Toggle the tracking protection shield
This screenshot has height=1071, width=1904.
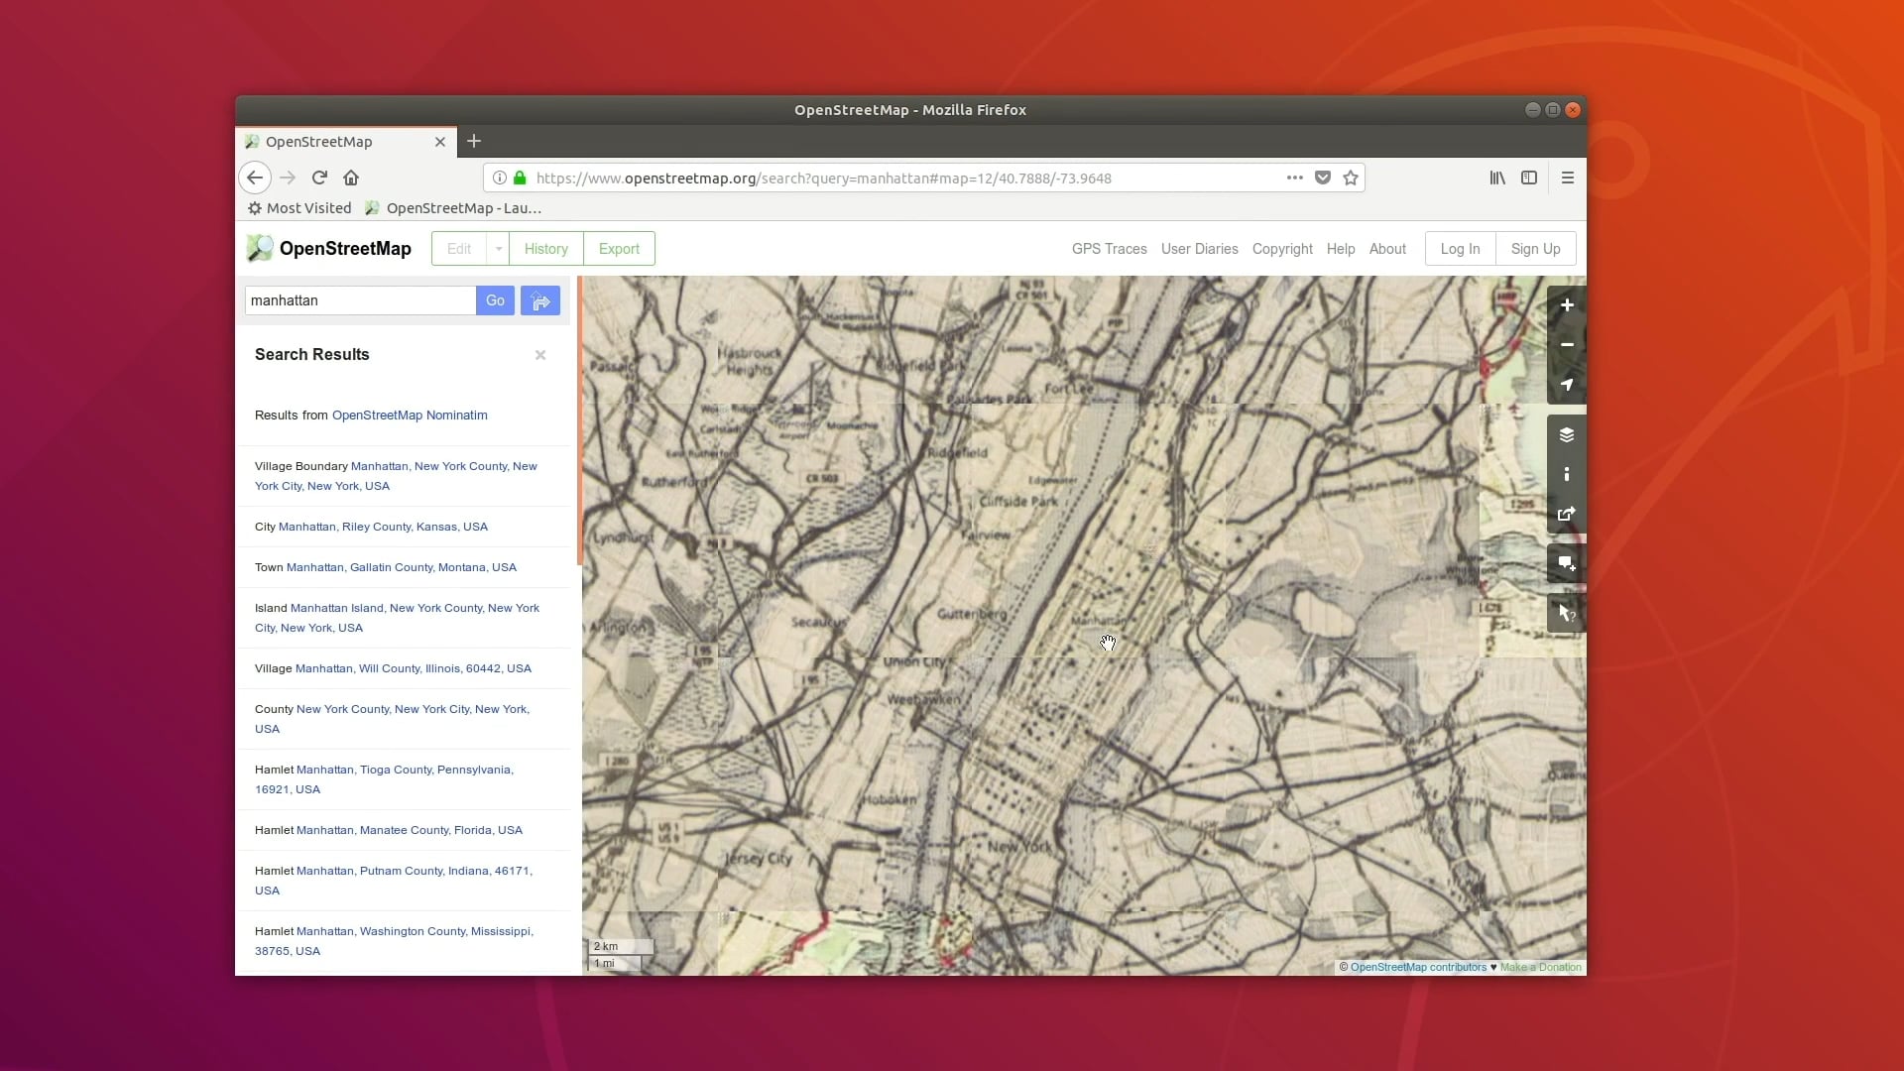click(1322, 178)
